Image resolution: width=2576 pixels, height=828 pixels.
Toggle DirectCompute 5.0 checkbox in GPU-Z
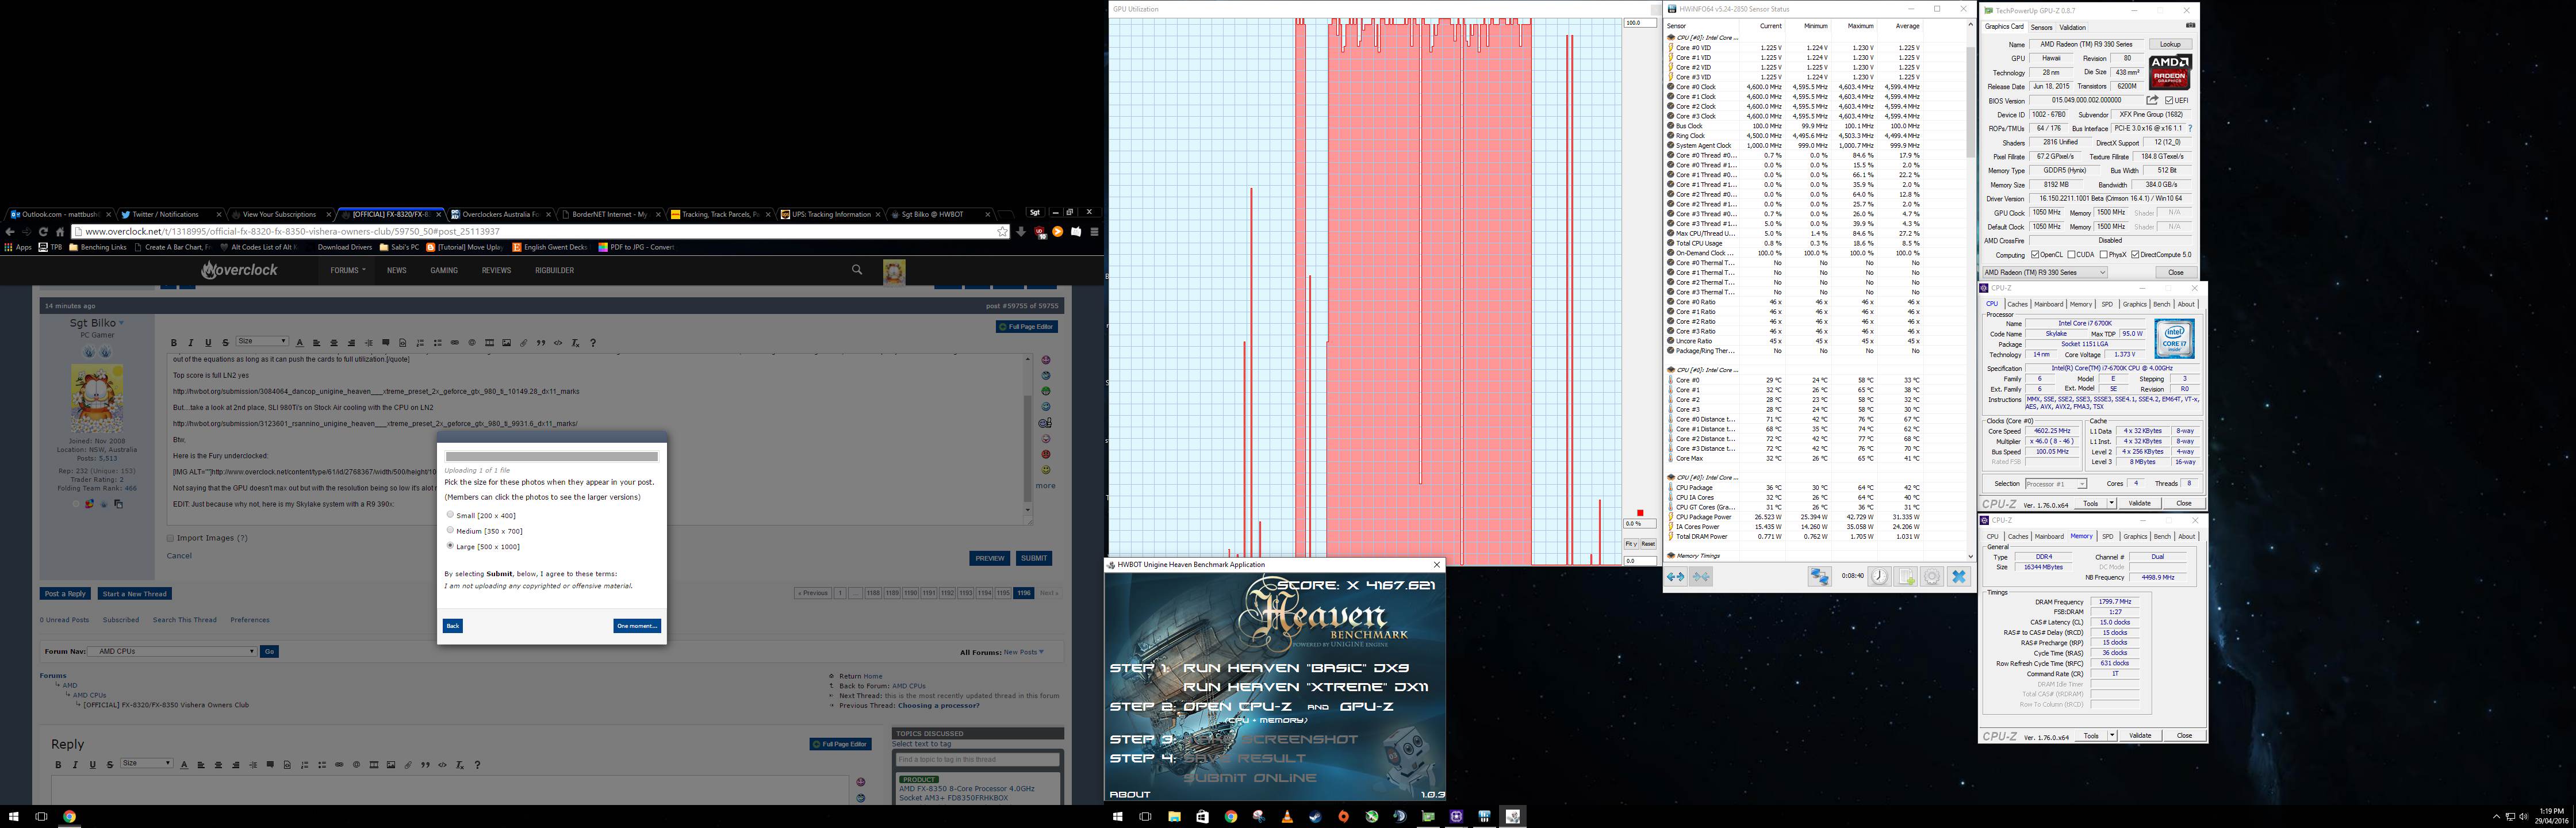click(2135, 255)
